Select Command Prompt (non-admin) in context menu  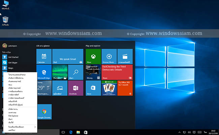coord(20,101)
